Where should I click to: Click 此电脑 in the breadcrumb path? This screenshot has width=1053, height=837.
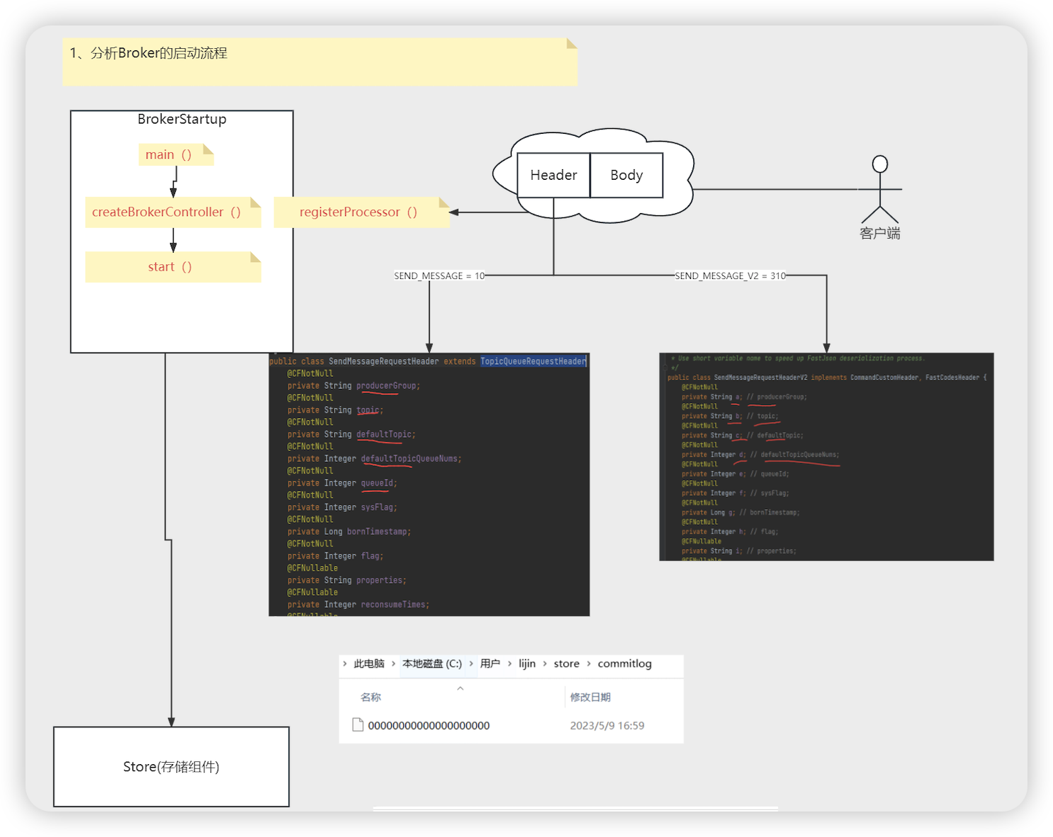coord(369,664)
